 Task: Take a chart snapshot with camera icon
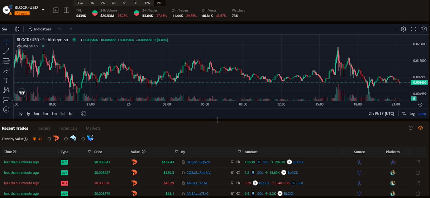click(424, 29)
